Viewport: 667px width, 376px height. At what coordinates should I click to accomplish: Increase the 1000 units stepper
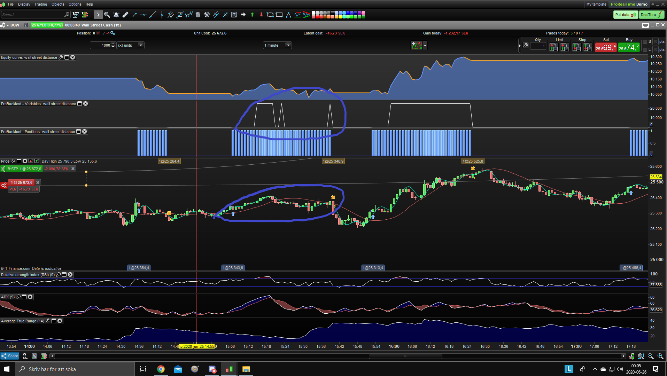point(113,44)
